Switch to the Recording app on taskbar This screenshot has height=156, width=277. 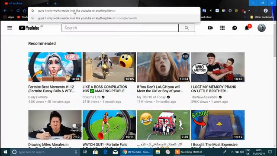click(189, 152)
